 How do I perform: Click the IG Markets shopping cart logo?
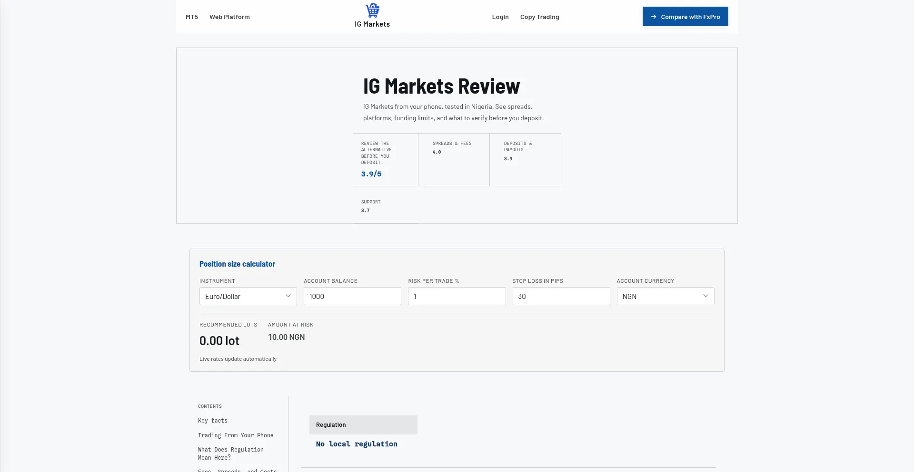[372, 10]
